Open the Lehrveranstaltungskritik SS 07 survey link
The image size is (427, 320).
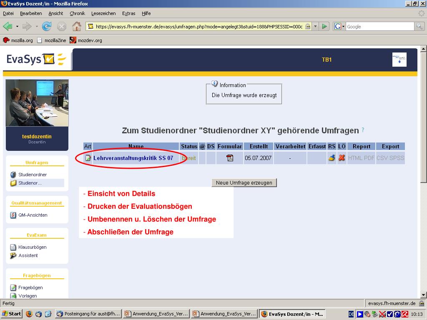(133, 158)
